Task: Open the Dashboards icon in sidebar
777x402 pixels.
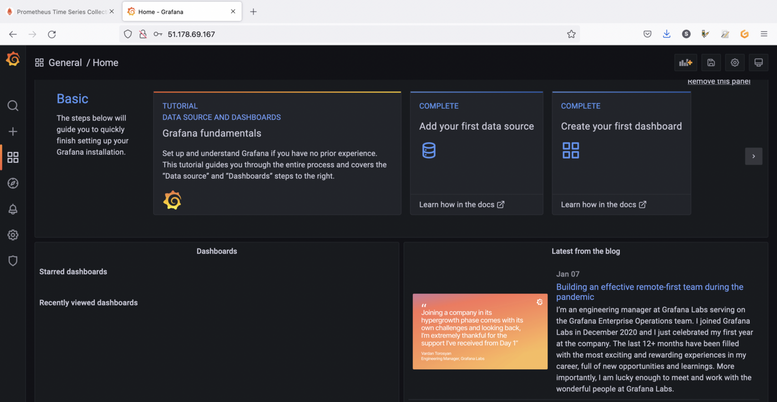Action: [13, 157]
